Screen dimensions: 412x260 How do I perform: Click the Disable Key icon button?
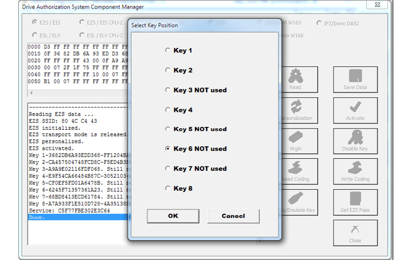pyautogui.click(x=355, y=141)
